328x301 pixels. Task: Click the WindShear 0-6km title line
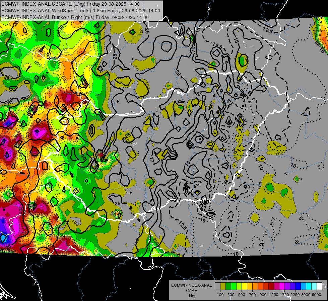80,11
